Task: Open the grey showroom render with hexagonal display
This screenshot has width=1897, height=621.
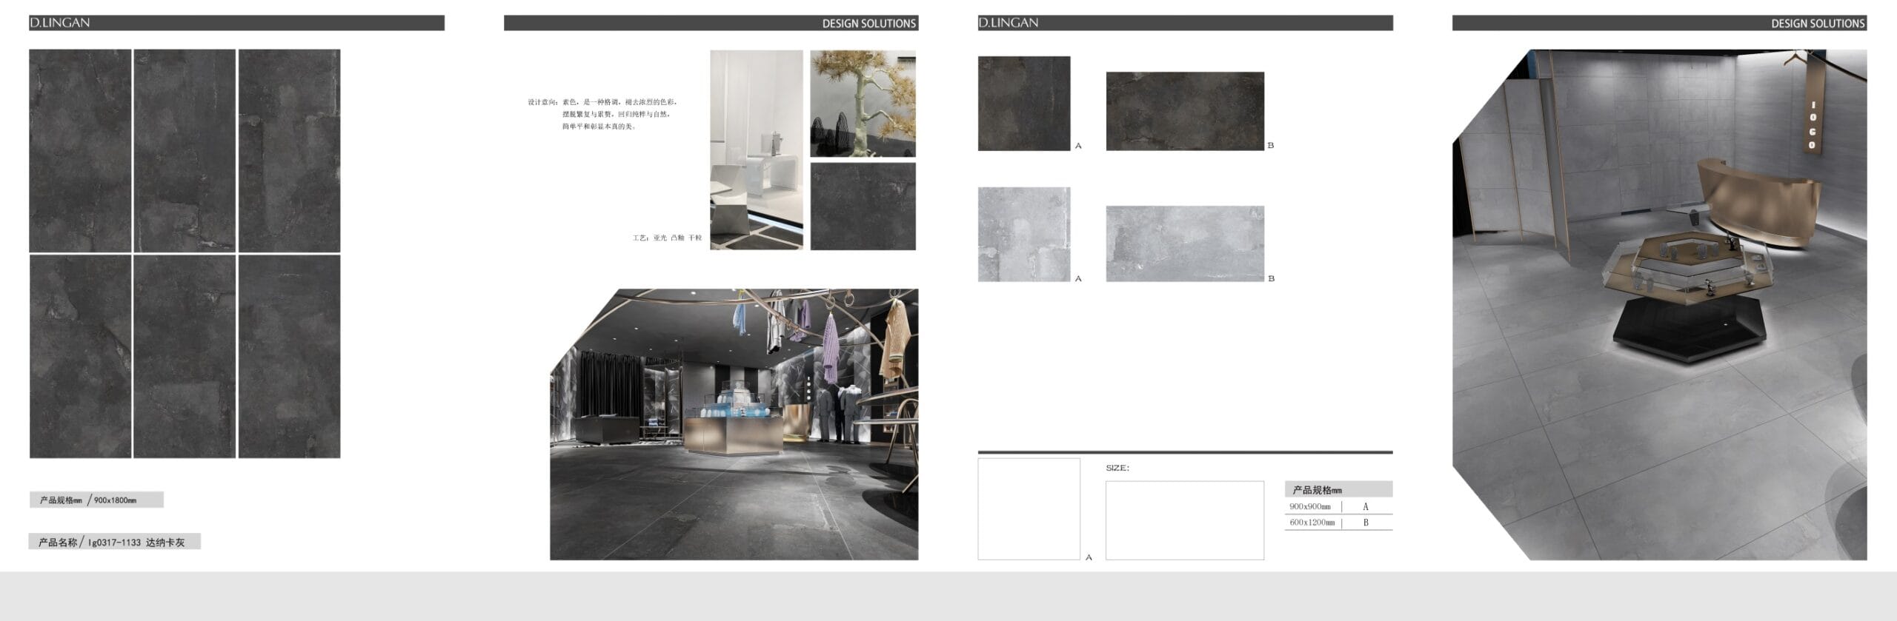Action: pos(1659,305)
